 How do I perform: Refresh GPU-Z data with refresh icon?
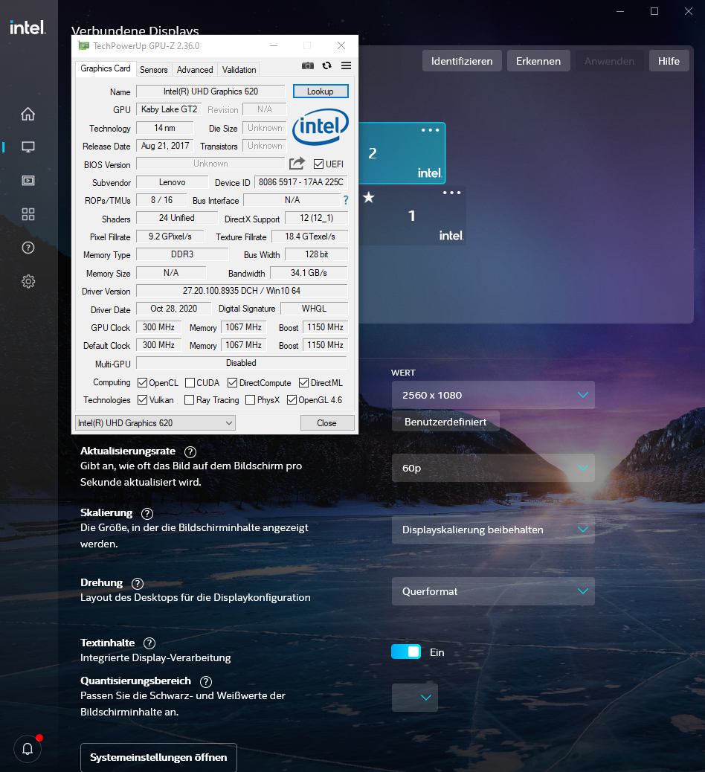pyautogui.click(x=327, y=65)
